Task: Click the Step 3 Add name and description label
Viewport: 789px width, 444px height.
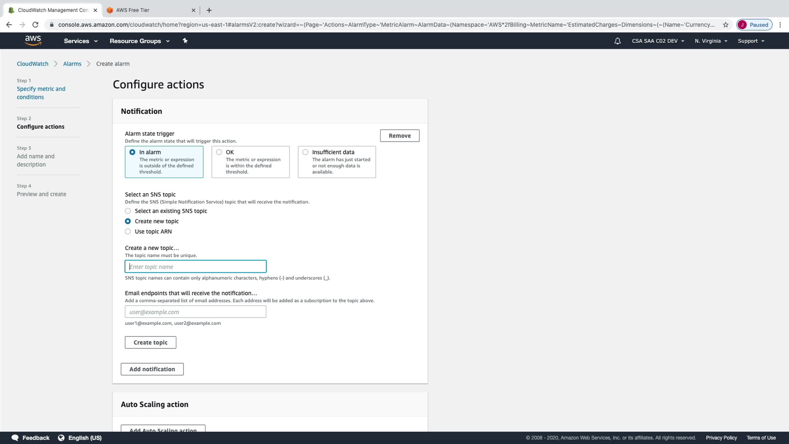Action: click(x=36, y=160)
